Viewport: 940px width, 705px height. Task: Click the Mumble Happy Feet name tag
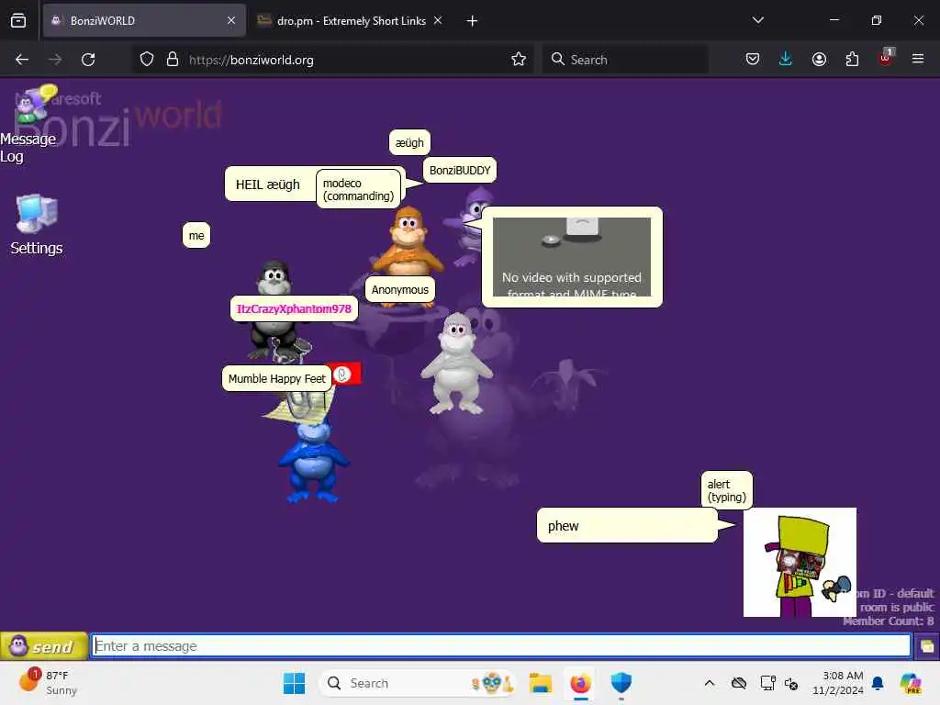pyautogui.click(x=276, y=379)
